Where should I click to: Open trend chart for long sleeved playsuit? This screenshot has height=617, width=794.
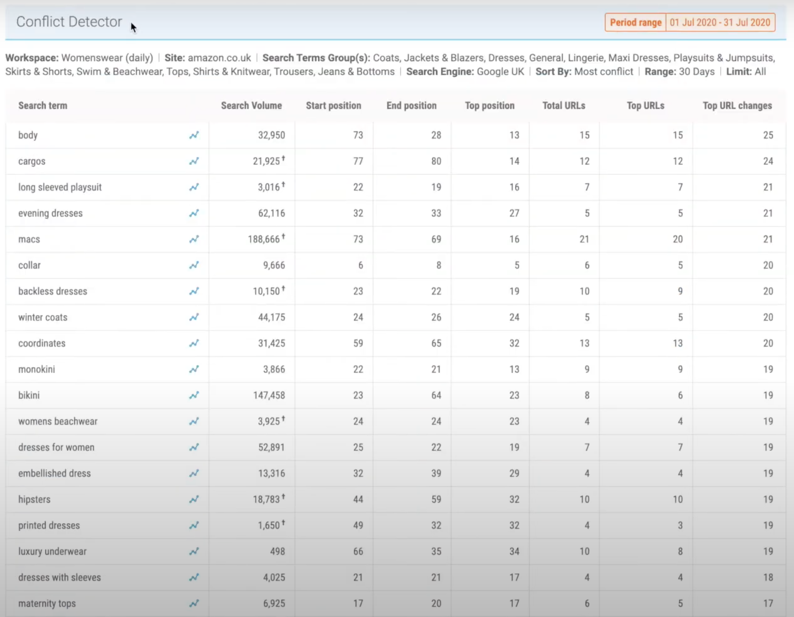pyautogui.click(x=194, y=187)
